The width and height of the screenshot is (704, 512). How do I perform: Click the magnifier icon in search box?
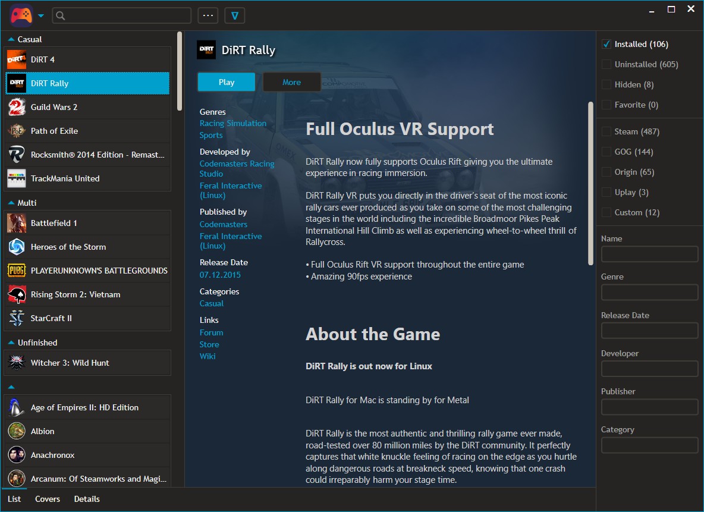[61, 15]
